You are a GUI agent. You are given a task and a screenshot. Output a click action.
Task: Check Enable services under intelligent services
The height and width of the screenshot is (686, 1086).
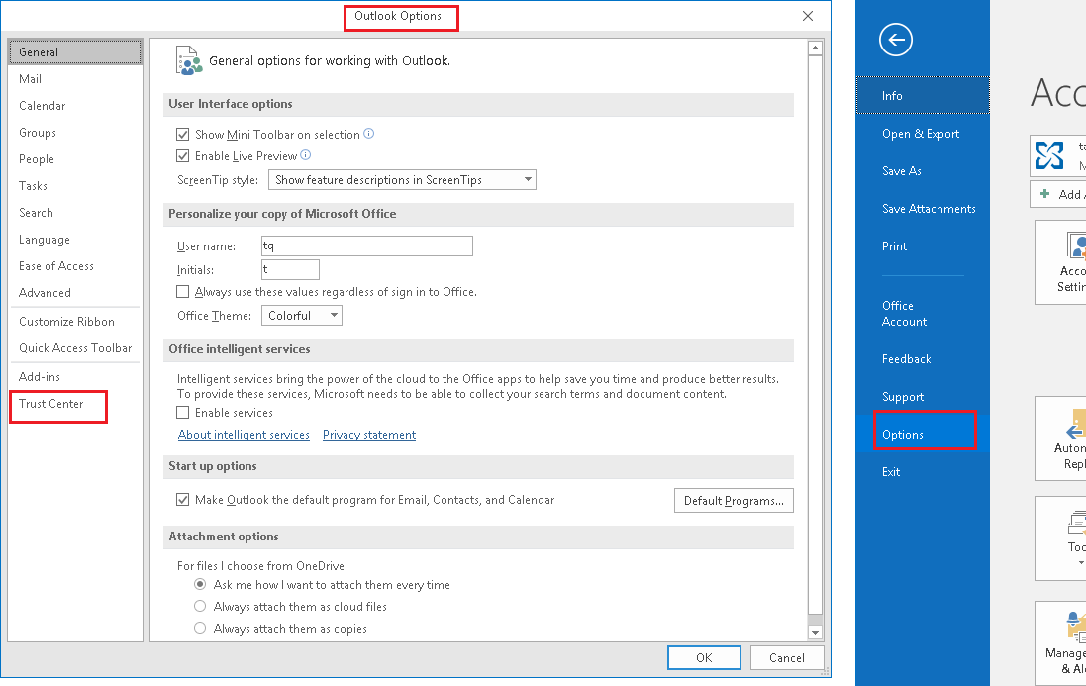(x=183, y=413)
